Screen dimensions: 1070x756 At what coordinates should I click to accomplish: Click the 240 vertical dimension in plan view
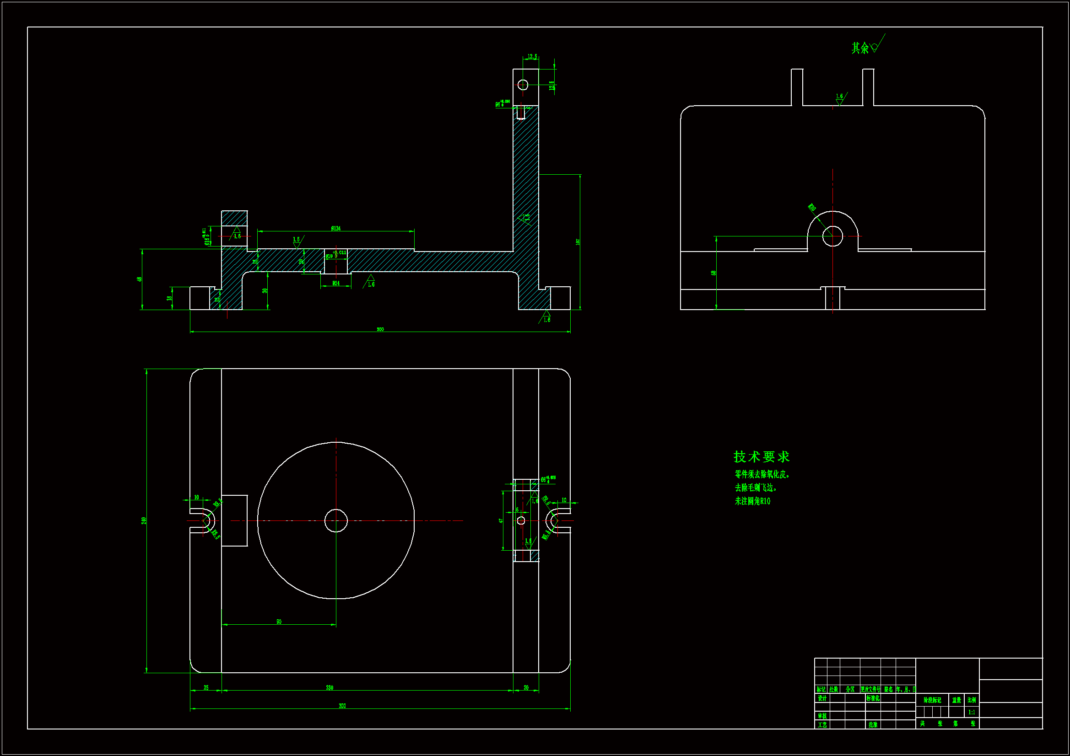144,520
